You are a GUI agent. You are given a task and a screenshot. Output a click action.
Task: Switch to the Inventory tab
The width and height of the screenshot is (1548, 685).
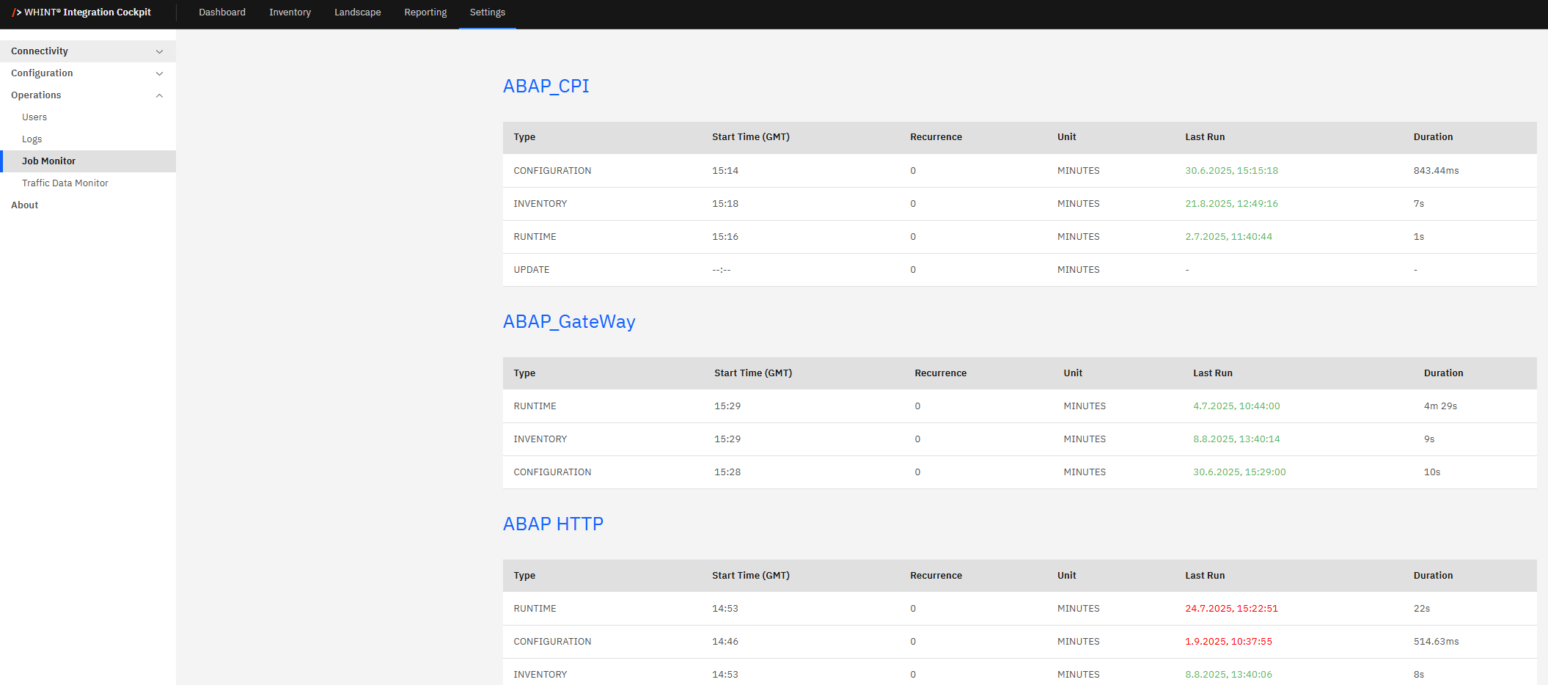(290, 12)
